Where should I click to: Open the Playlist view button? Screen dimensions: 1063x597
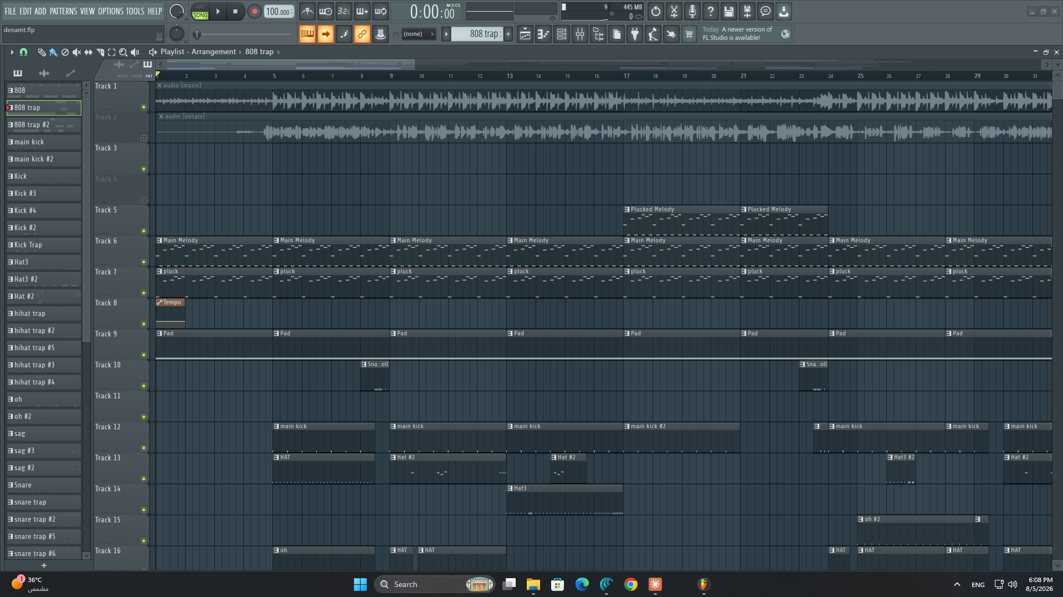coord(525,34)
